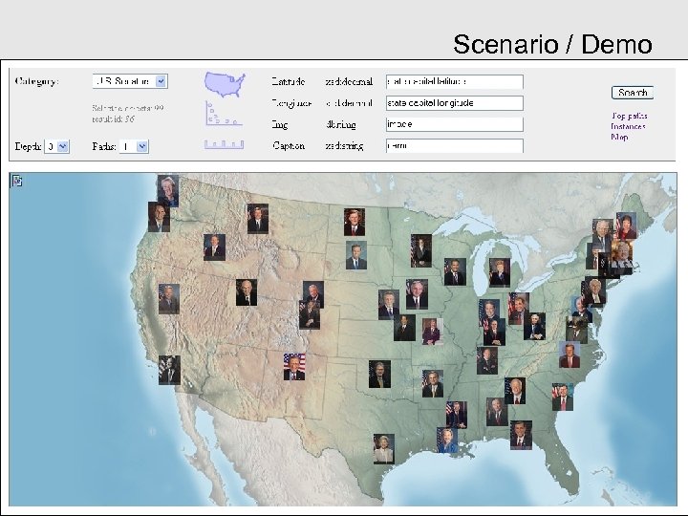This screenshot has width=688, height=516.
Task: Click the senator portrait in South Dakota
Action: click(x=355, y=255)
